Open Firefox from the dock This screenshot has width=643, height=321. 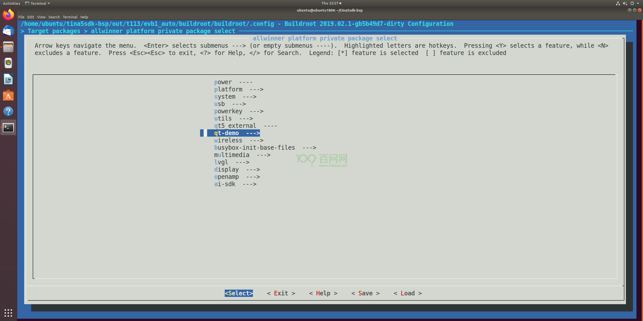pos(8,15)
